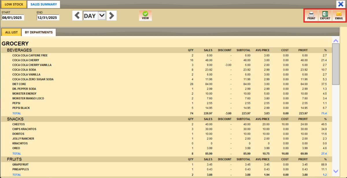Click the Monster Energy avg price 5.00

click(x=266, y=94)
